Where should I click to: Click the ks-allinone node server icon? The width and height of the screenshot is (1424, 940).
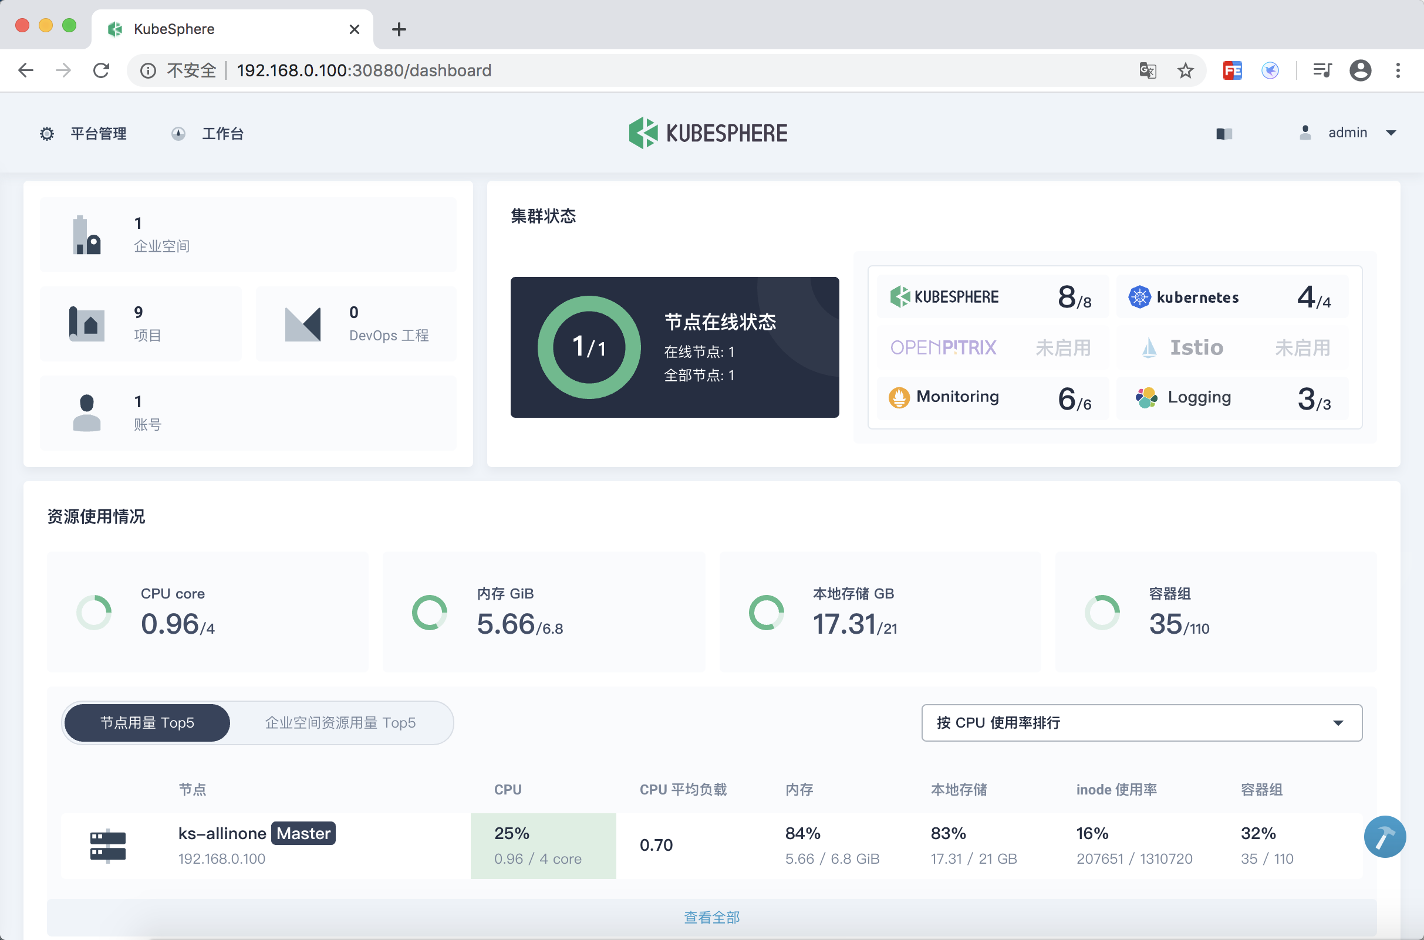108,846
